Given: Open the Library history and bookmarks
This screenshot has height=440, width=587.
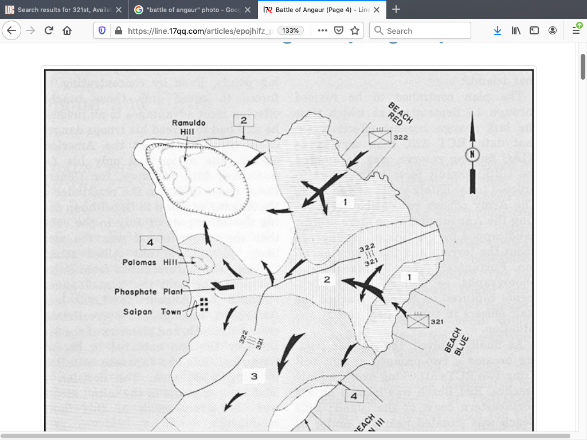Looking at the screenshot, I should pos(516,31).
